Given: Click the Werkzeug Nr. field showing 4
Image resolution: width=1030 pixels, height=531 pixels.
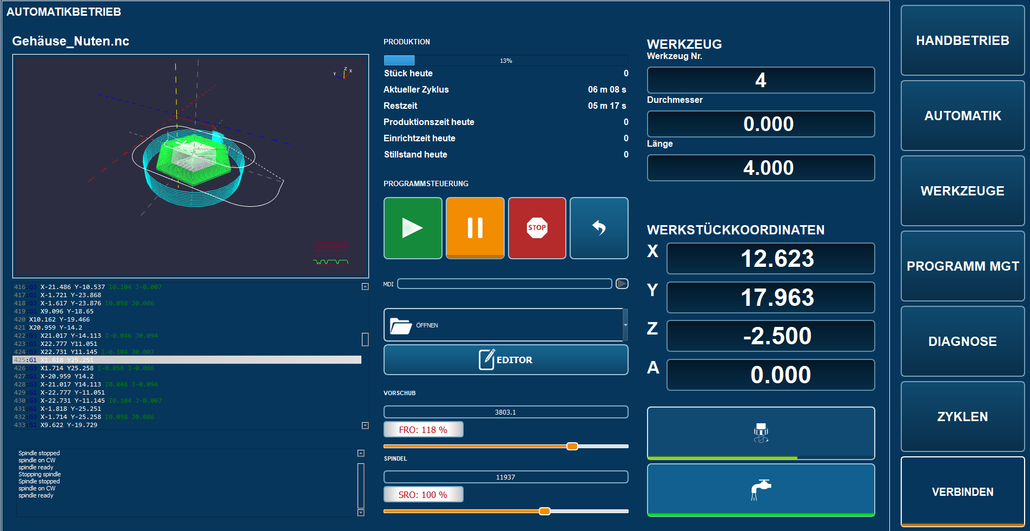Looking at the screenshot, I should click(x=761, y=80).
